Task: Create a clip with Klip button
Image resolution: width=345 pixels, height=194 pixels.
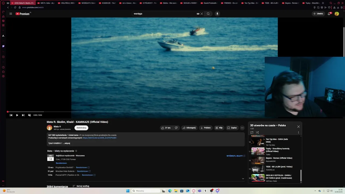Action: click(x=219, y=128)
